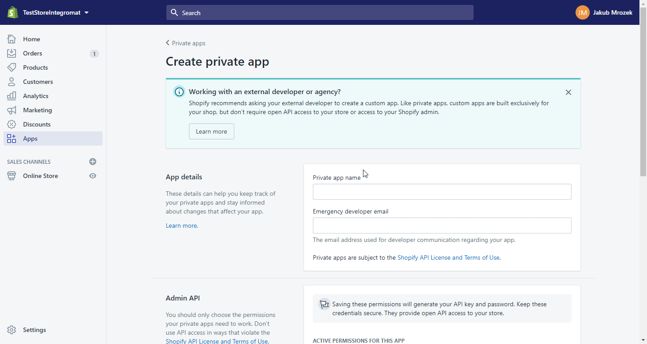Dismiss the external developer banner
The width and height of the screenshot is (647, 344).
coord(568,92)
